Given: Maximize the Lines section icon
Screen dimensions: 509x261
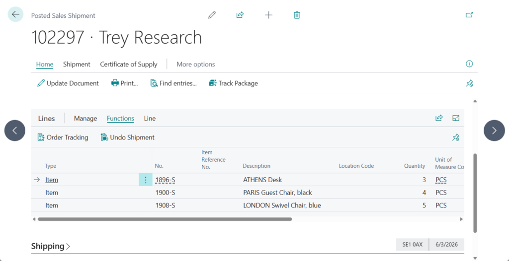Looking at the screenshot, I should 456,118.
